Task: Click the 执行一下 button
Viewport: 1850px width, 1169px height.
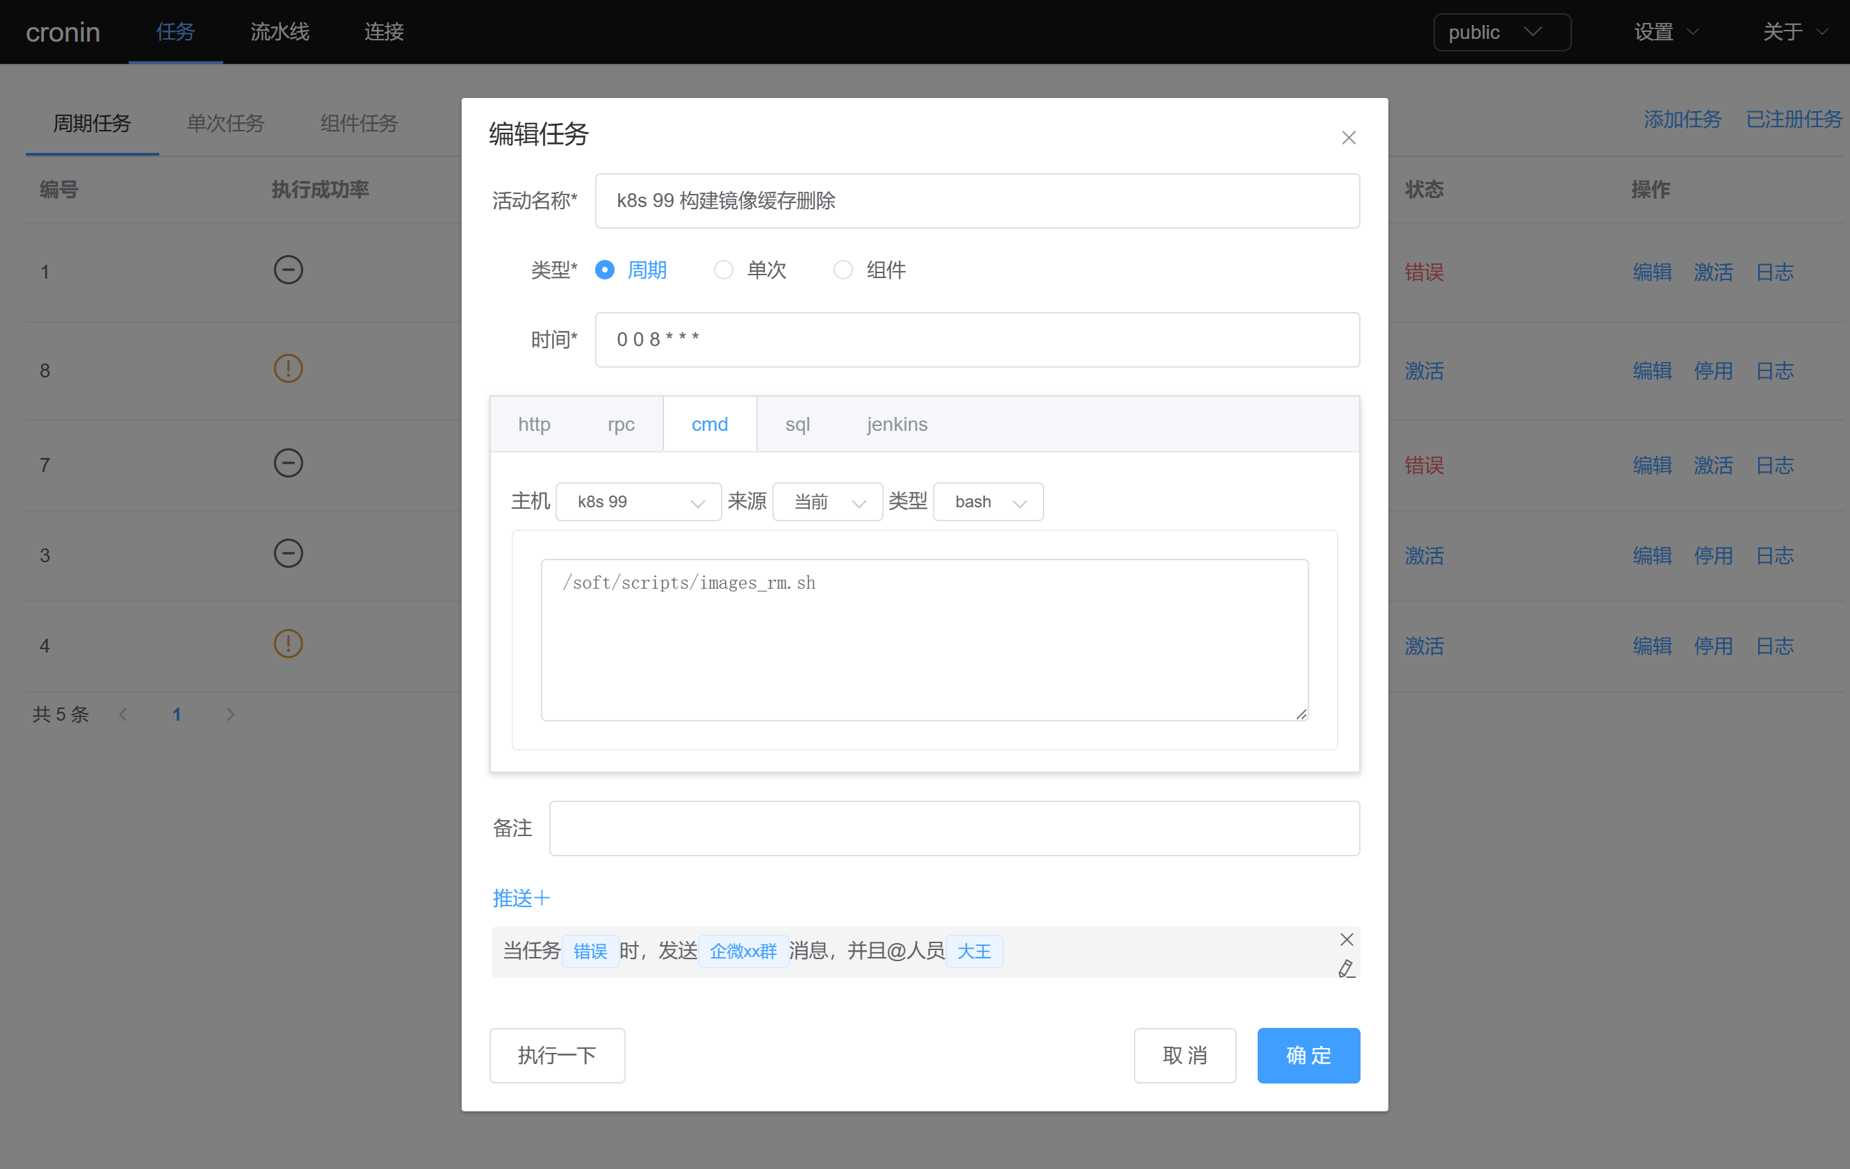Action: click(x=557, y=1055)
